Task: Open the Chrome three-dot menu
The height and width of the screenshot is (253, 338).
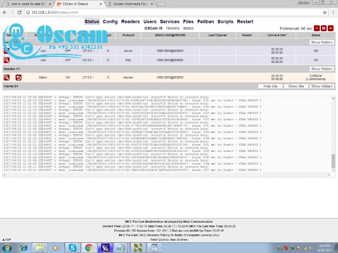Action: pyautogui.click(x=333, y=13)
